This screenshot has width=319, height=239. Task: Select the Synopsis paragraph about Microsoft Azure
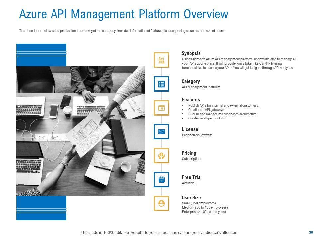239,63
